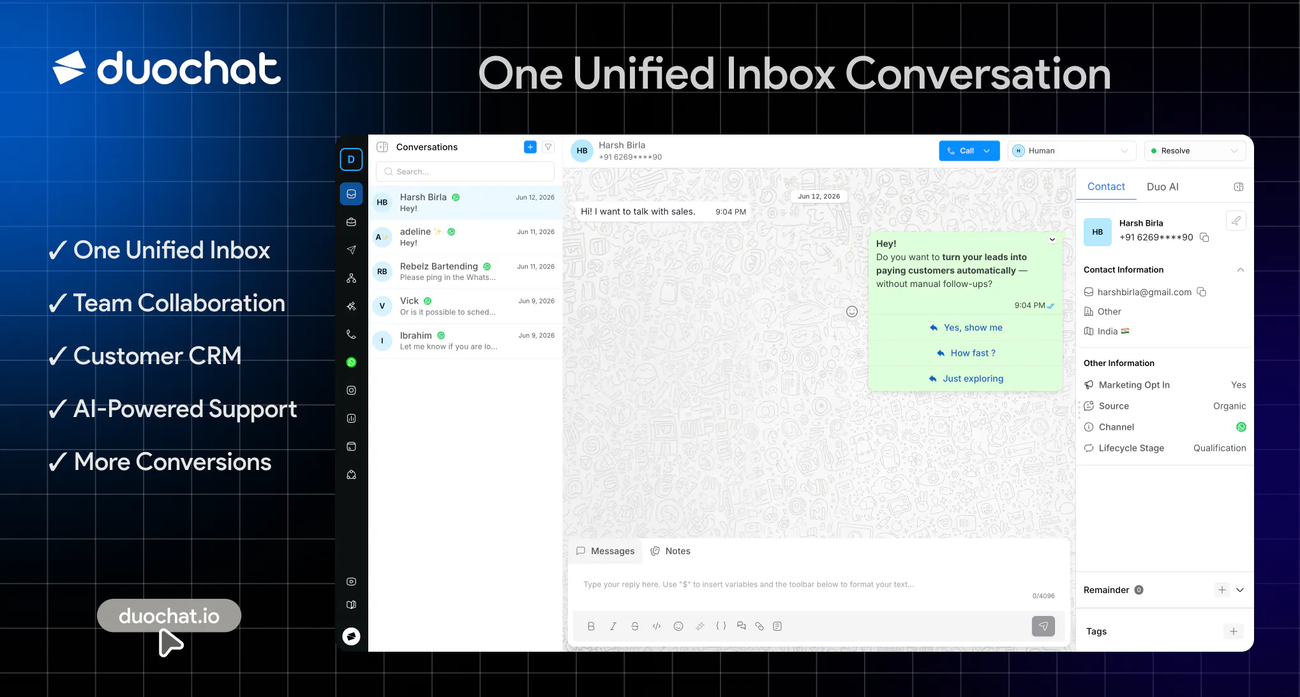
Task: Apply strikethrough formatting in reply toolbar
Action: 634,626
